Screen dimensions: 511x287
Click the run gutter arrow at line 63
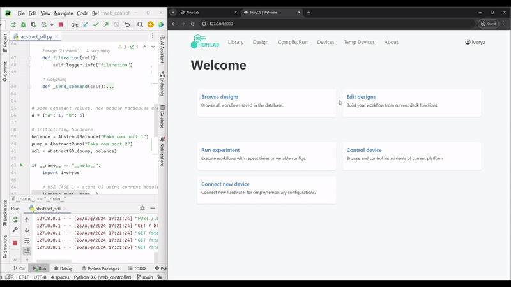point(22,165)
